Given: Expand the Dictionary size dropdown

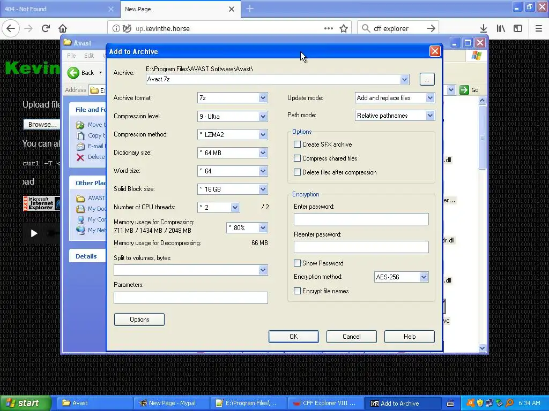Looking at the screenshot, I should [x=263, y=153].
